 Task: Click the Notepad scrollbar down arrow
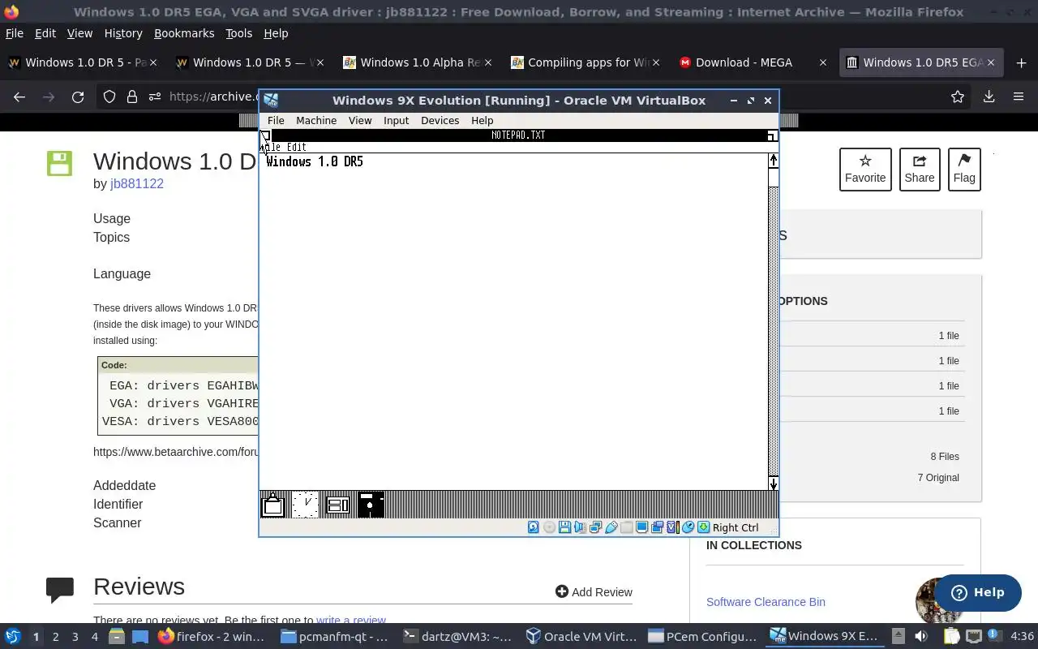tap(773, 484)
